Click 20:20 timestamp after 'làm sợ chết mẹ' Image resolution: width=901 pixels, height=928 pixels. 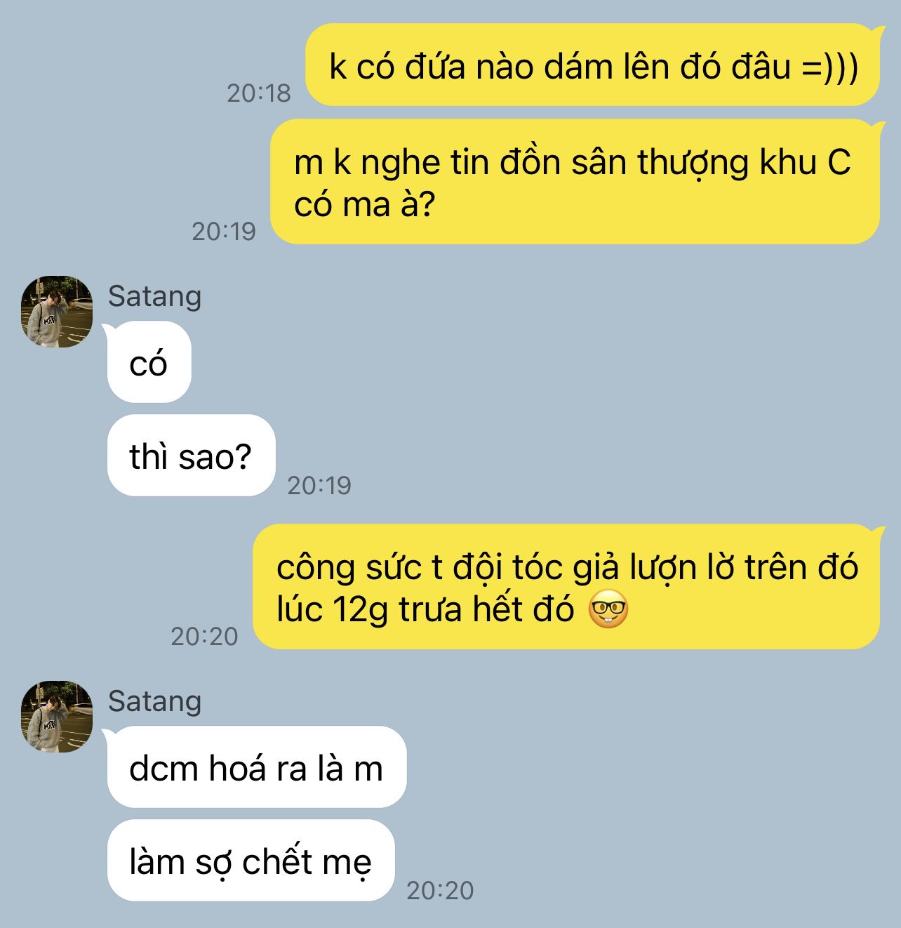[x=440, y=890]
